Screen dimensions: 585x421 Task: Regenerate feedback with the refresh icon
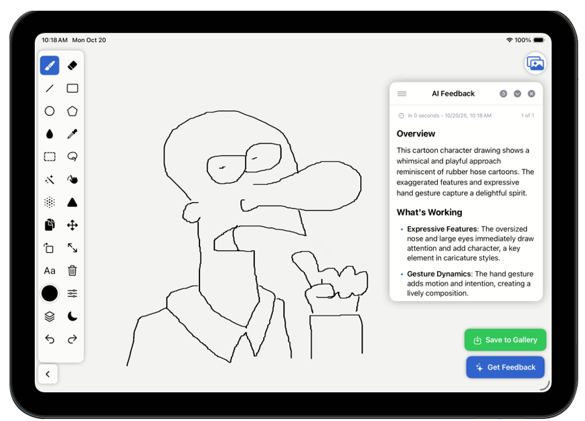pos(503,94)
